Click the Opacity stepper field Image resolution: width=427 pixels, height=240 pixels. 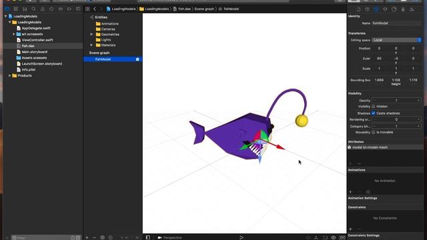(x=396, y=101)
